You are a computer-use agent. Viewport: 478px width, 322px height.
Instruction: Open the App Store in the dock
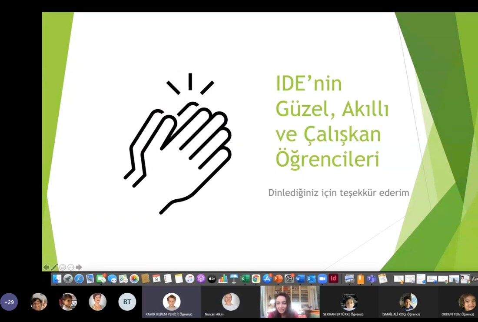[267, 278]
